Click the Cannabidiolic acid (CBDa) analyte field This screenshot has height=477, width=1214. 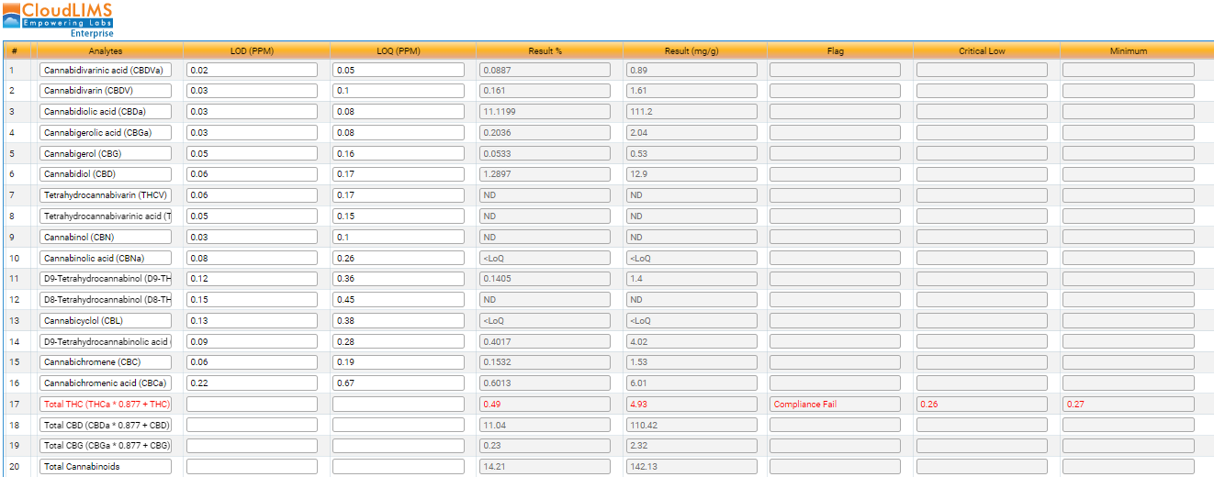pos(106,111)
